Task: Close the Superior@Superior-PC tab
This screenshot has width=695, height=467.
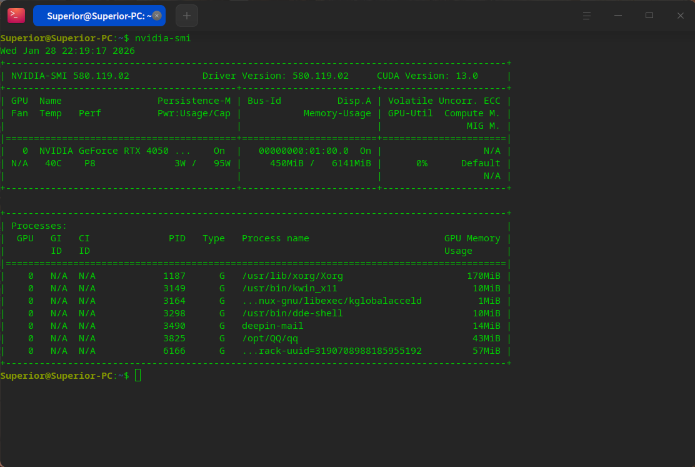Action: pos(157,16)
